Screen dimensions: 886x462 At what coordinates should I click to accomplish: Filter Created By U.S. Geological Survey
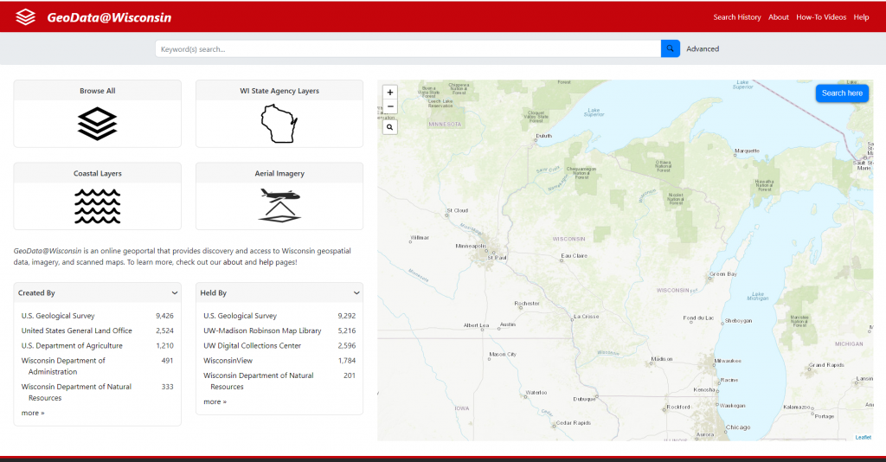coord(58,316)
